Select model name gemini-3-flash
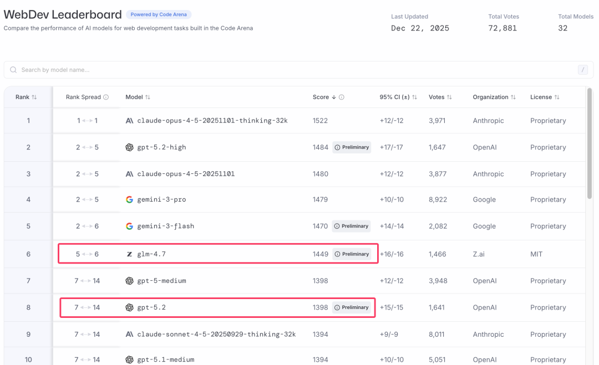 point(166,226)
